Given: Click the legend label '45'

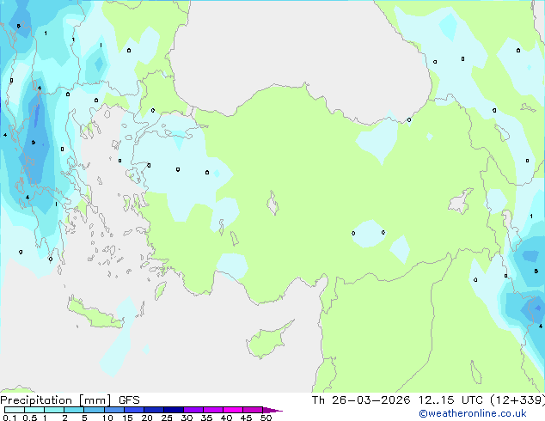Looking at the screenshot, I should pyautogui.click(x=246, y=418).
